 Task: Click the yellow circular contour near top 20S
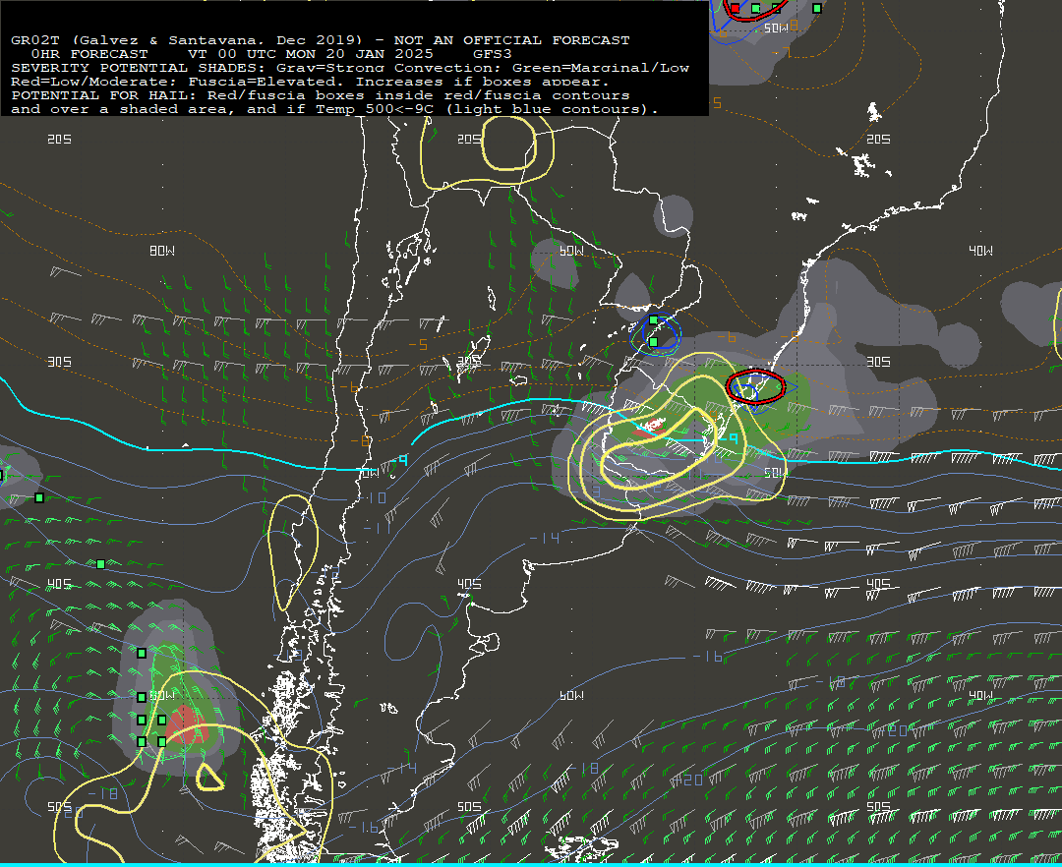tap(509, 143)
